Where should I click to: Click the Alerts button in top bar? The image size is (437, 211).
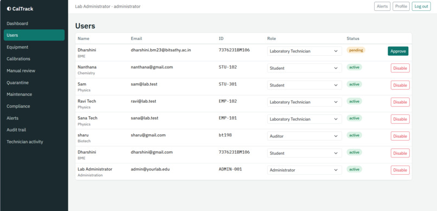382,6
